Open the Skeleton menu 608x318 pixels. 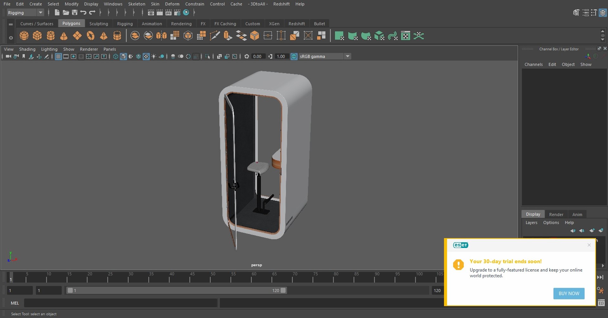(x=136, y=4)
